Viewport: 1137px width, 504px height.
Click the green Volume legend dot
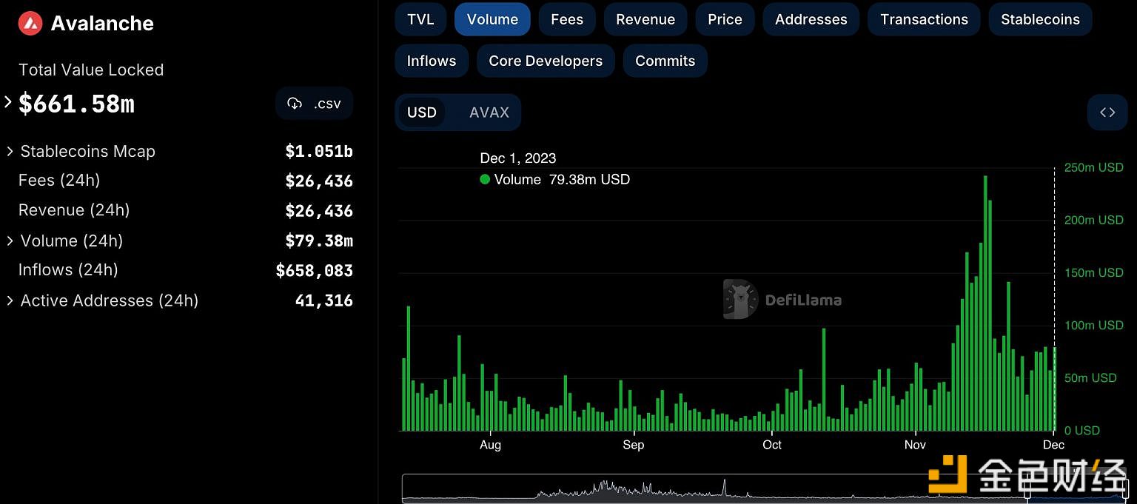point(485,179)
